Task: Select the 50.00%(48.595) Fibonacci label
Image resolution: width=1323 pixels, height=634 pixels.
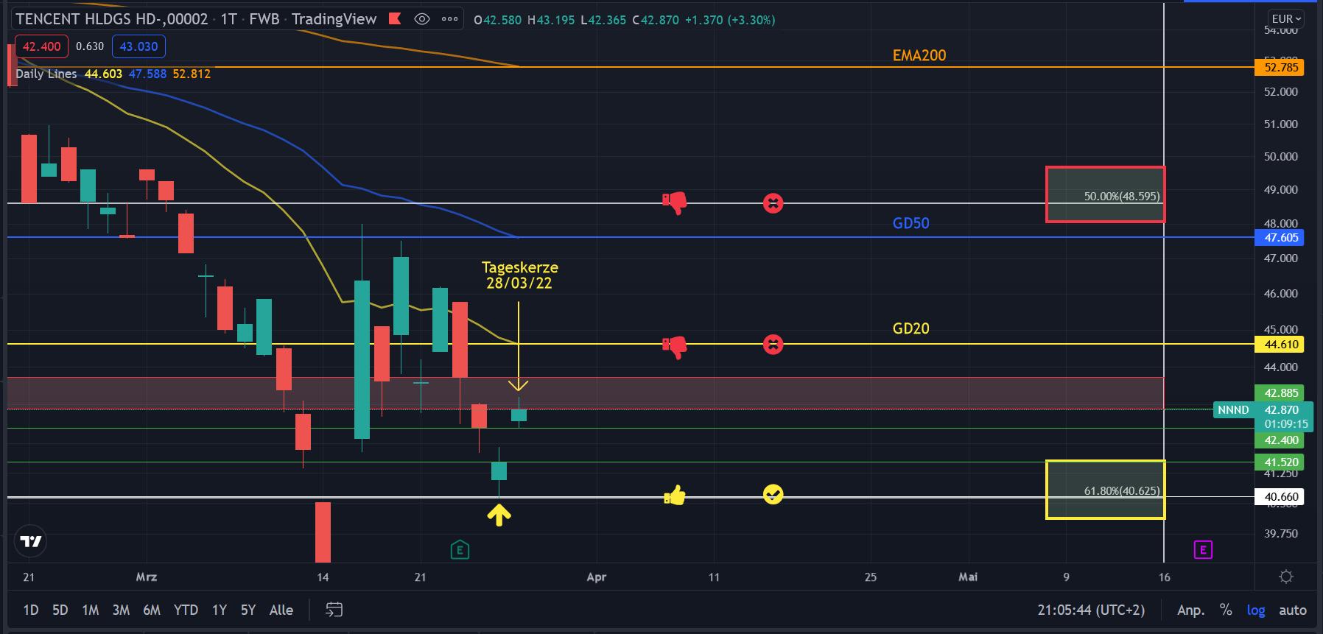Action: [x=1122, y=197]
